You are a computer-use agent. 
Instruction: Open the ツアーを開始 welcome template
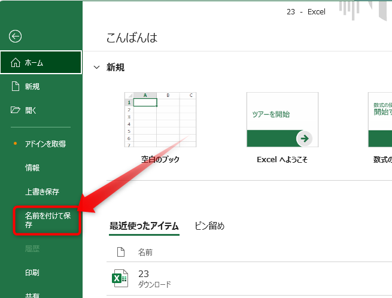[282, 120]
